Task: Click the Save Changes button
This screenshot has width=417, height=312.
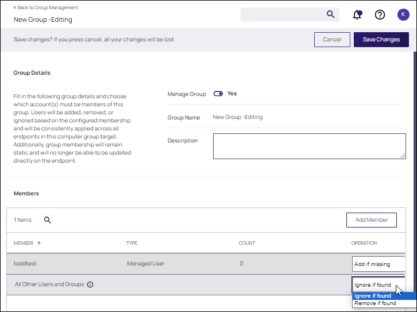Action: [x=381, y=40]
